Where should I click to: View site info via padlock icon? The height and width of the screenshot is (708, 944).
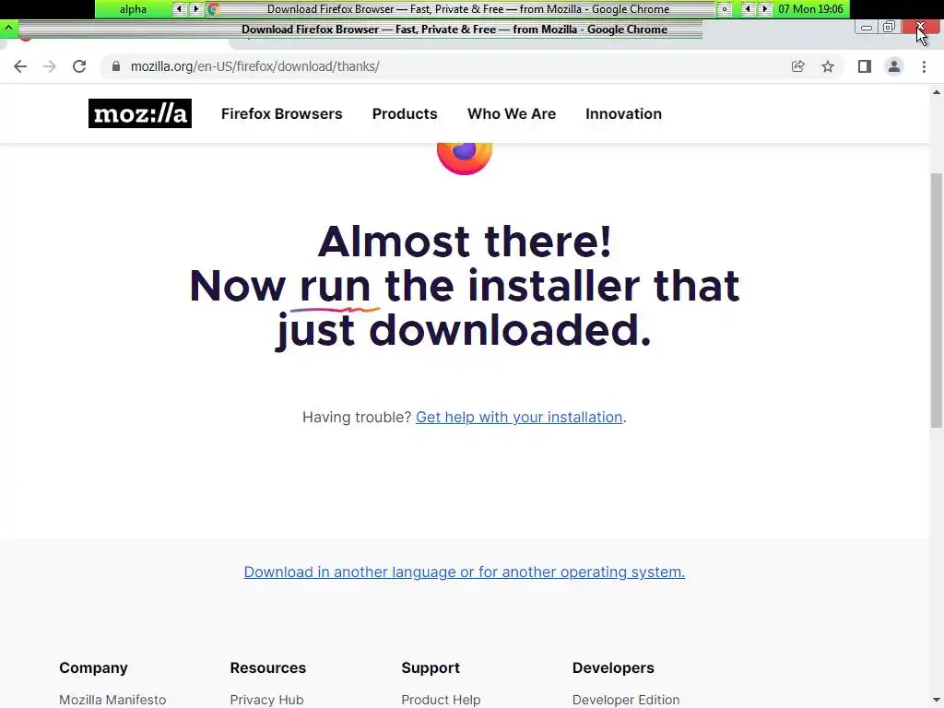tap(116, 66)
